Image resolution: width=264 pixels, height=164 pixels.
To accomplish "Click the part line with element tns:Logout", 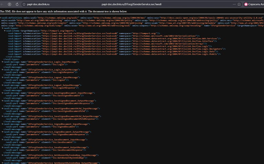I will click(37, 80).
